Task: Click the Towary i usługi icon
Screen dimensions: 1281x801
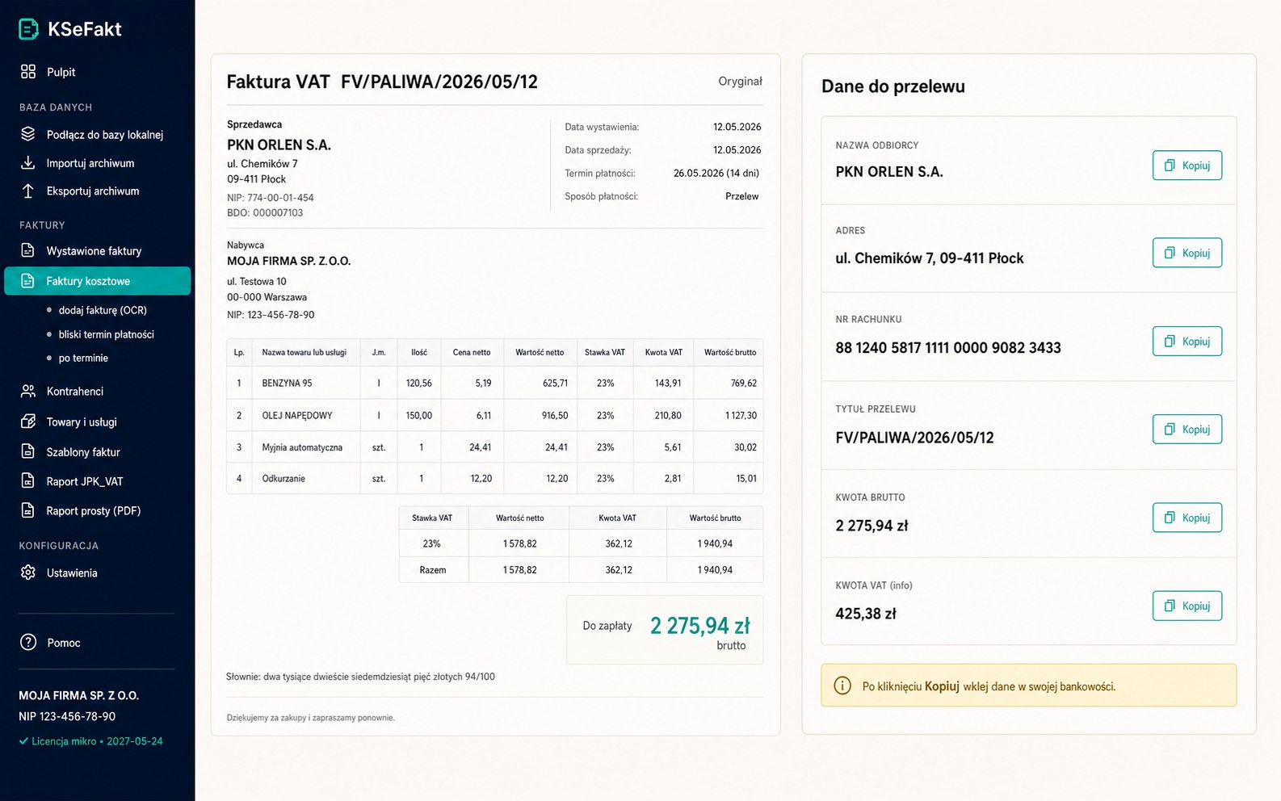Action: point(28,421)
